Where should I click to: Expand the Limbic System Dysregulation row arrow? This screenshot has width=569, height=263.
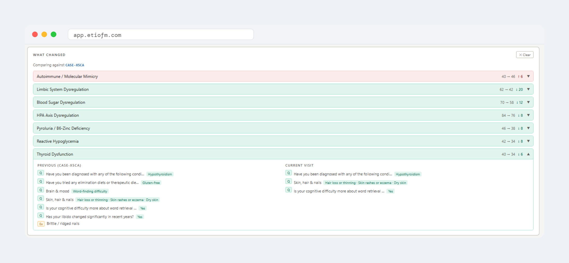click(528, 89)
